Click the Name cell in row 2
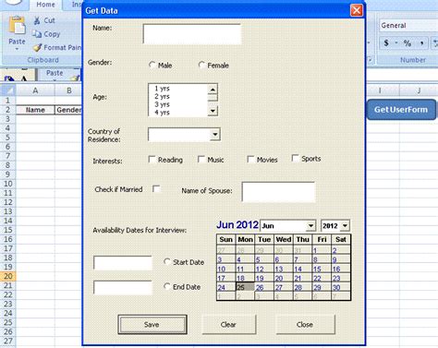Image resolution: width=438 pixels, height=348 pixels. point(35,110)
